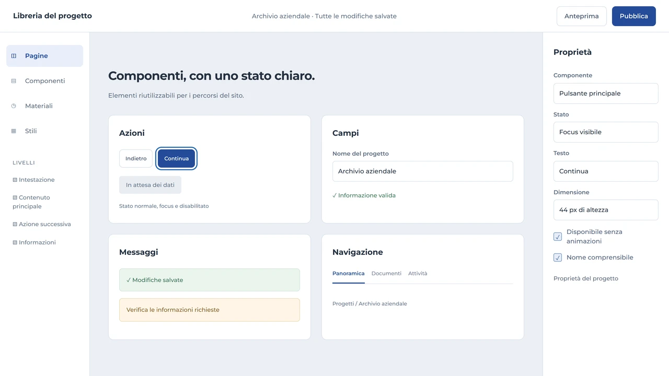Activate the focused Continua button
Viewport: 669px width, 376px height.
click(177, 159)
